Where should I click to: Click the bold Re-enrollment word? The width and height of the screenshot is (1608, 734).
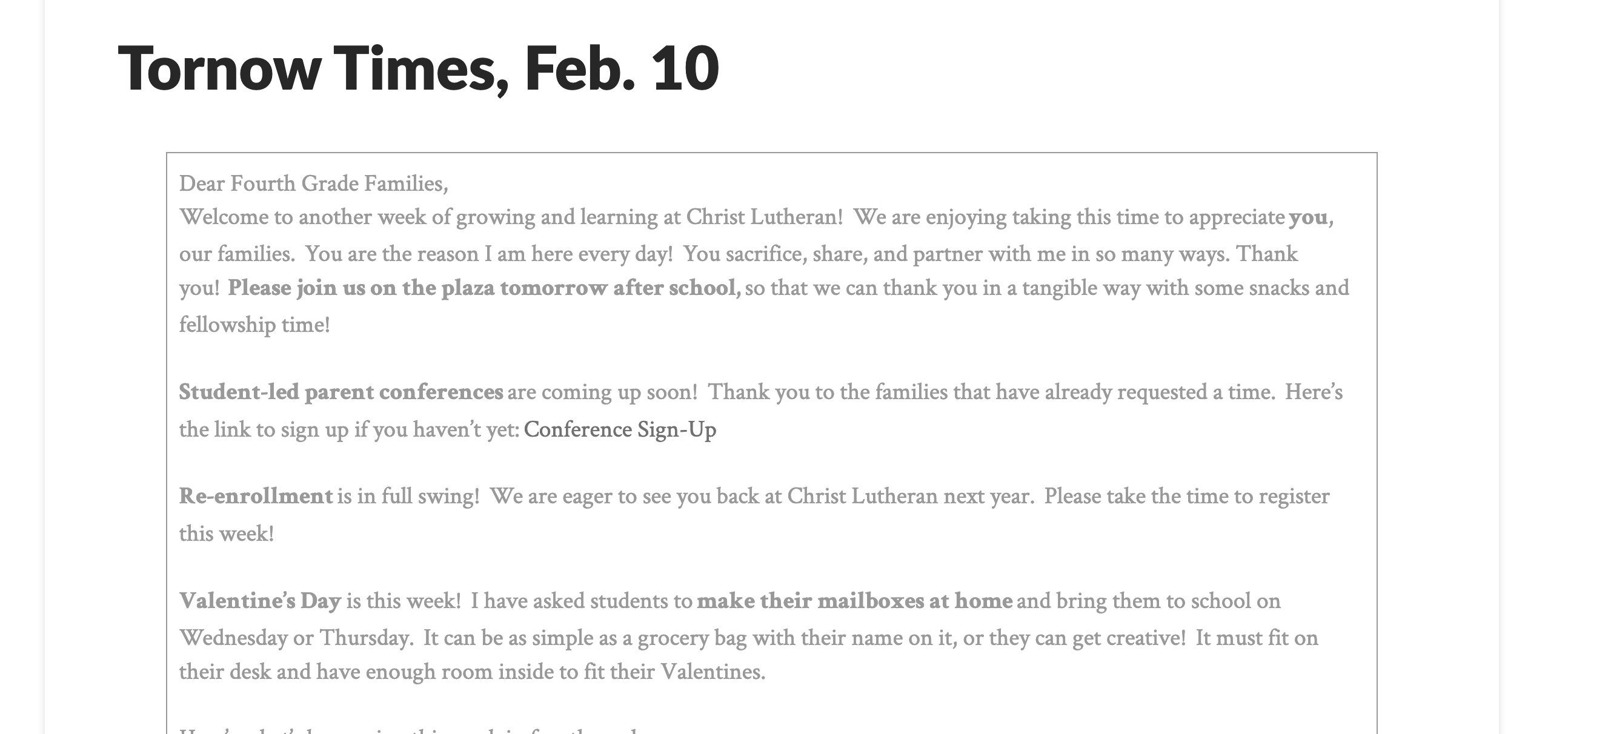pyautogui.click(x=256, y=496)
